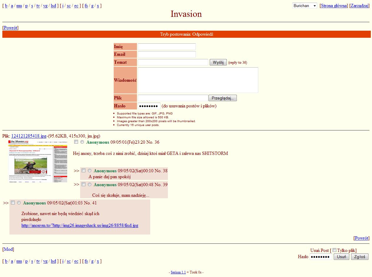Select the radio button on post No. 41
This screenshot has width=372, height=277.
(19, 203)
